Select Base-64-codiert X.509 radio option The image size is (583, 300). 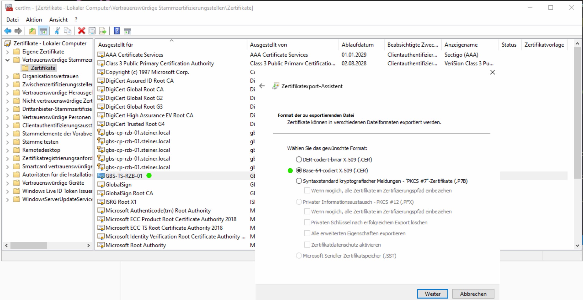299,170
